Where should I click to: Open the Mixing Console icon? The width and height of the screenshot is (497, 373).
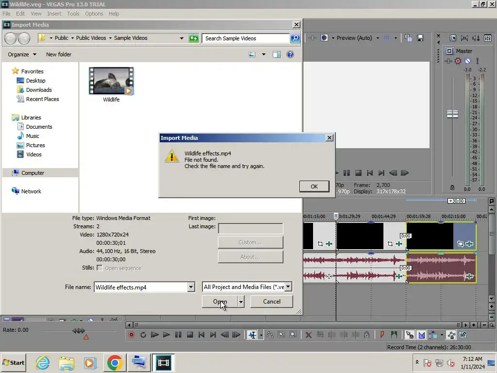tap(488, 38)
